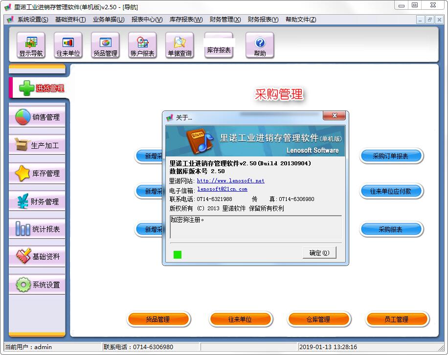
Task: Click the 版权所有 (C) 2013 copyright line
Action: (x=227, y=208)
